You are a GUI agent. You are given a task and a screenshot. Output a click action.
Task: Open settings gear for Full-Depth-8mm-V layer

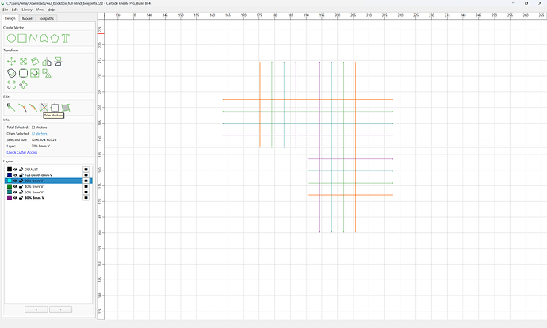pos(86,175)
